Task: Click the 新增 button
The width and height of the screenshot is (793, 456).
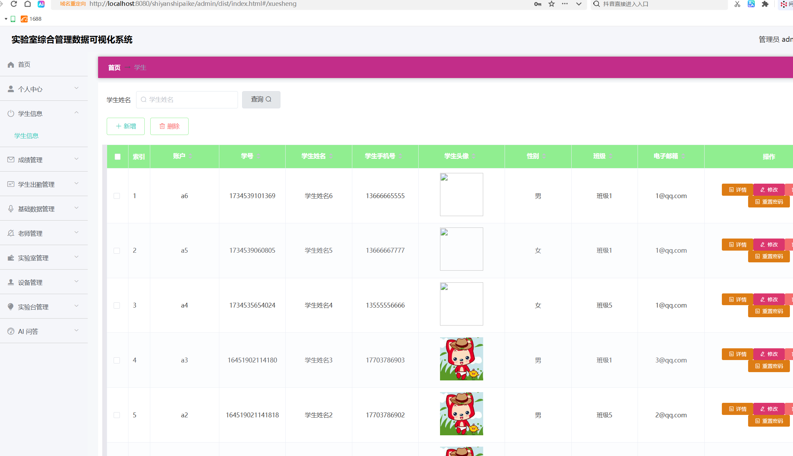Action: coord(126,126)
